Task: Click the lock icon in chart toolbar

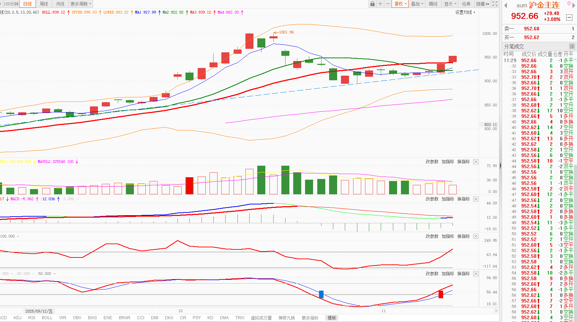Action: 372,4
